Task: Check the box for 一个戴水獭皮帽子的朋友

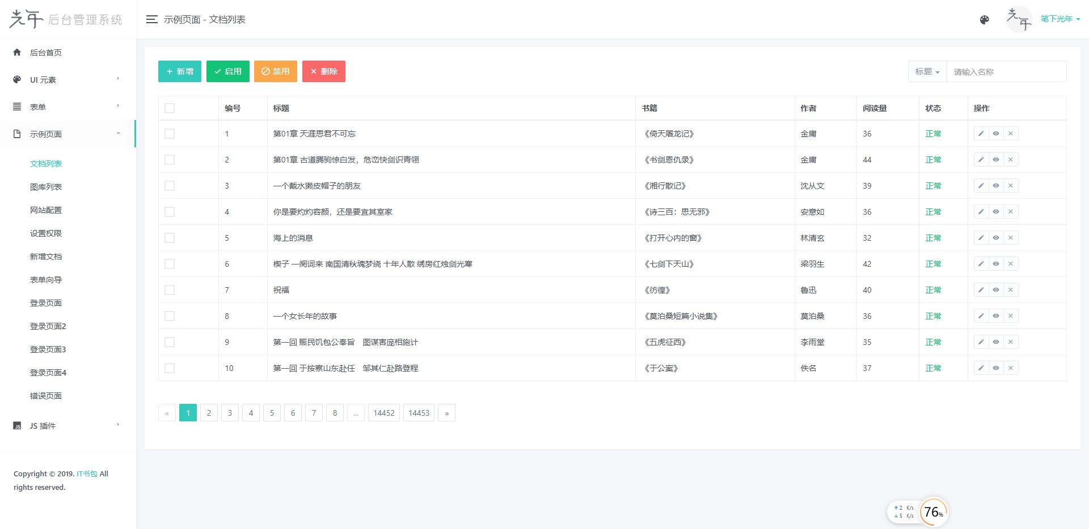Action: coord(170,186)
